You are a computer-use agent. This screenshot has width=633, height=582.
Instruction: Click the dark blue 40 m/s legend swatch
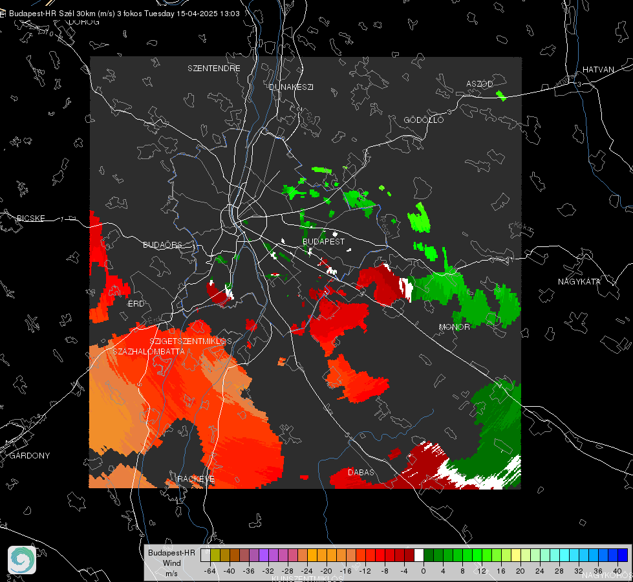623,555
